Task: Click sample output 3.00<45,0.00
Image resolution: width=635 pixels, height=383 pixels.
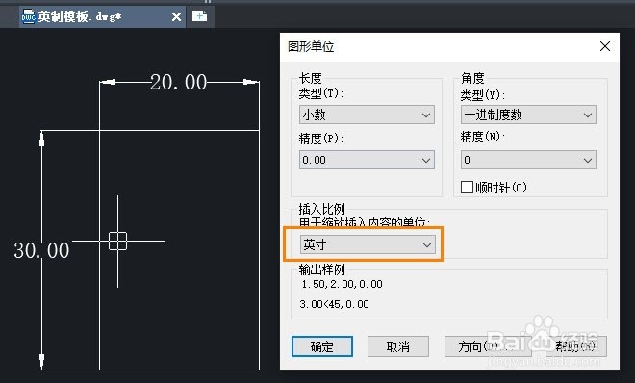Action: point(335,304)
